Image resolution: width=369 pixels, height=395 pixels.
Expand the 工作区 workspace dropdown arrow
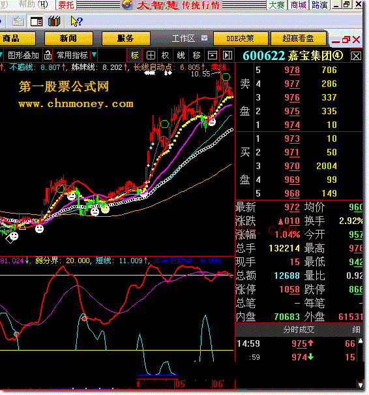coord(205,39)
